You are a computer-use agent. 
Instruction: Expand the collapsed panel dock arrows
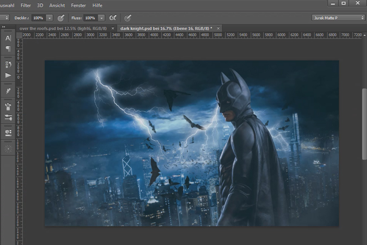[x=4, y=27]
